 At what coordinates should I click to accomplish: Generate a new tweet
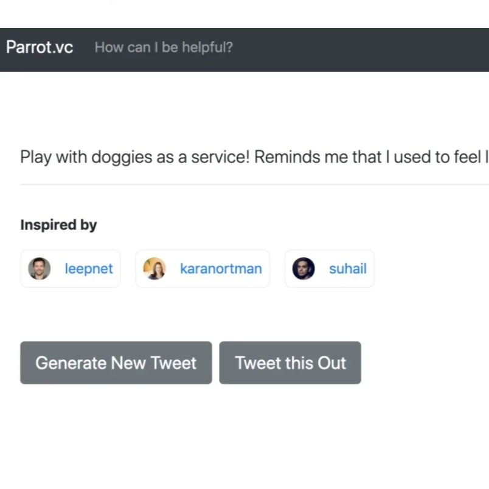tap(116, 362)
